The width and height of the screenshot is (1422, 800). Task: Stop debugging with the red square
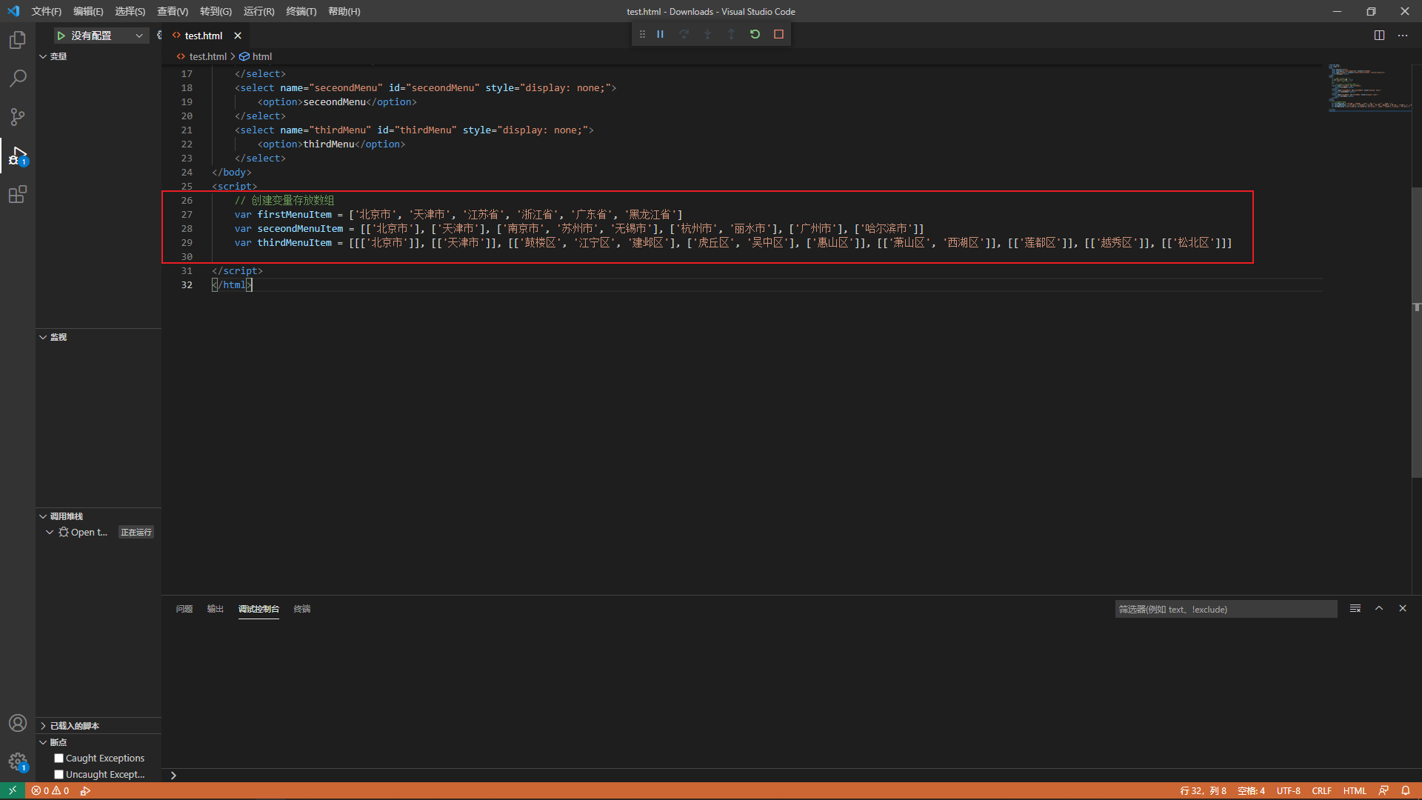(x=778, y=34)
